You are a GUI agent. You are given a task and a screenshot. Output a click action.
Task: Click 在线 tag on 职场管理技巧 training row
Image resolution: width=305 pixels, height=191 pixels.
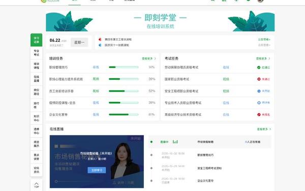[x=96, y=67]
